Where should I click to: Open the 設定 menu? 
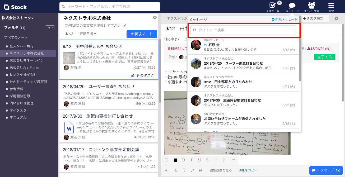click(x=331, y=7)
